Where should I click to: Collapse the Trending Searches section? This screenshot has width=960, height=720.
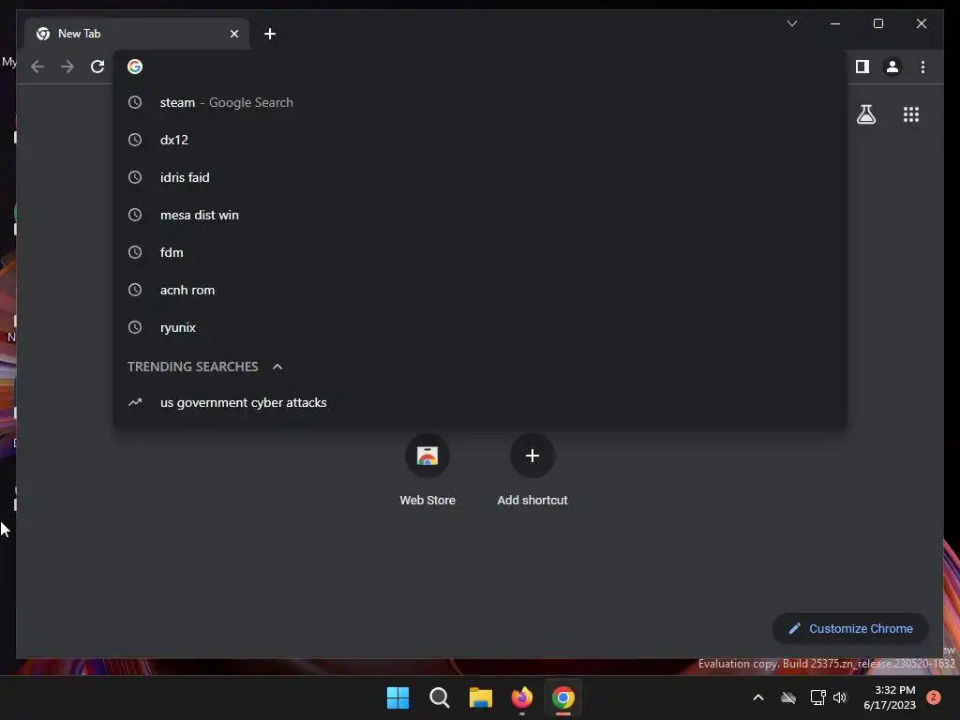point(277,367)
